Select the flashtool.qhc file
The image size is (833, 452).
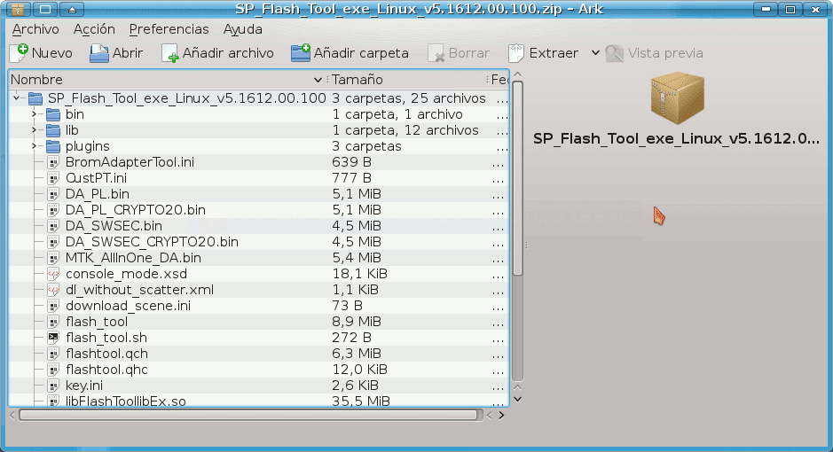tap(106, 370)
